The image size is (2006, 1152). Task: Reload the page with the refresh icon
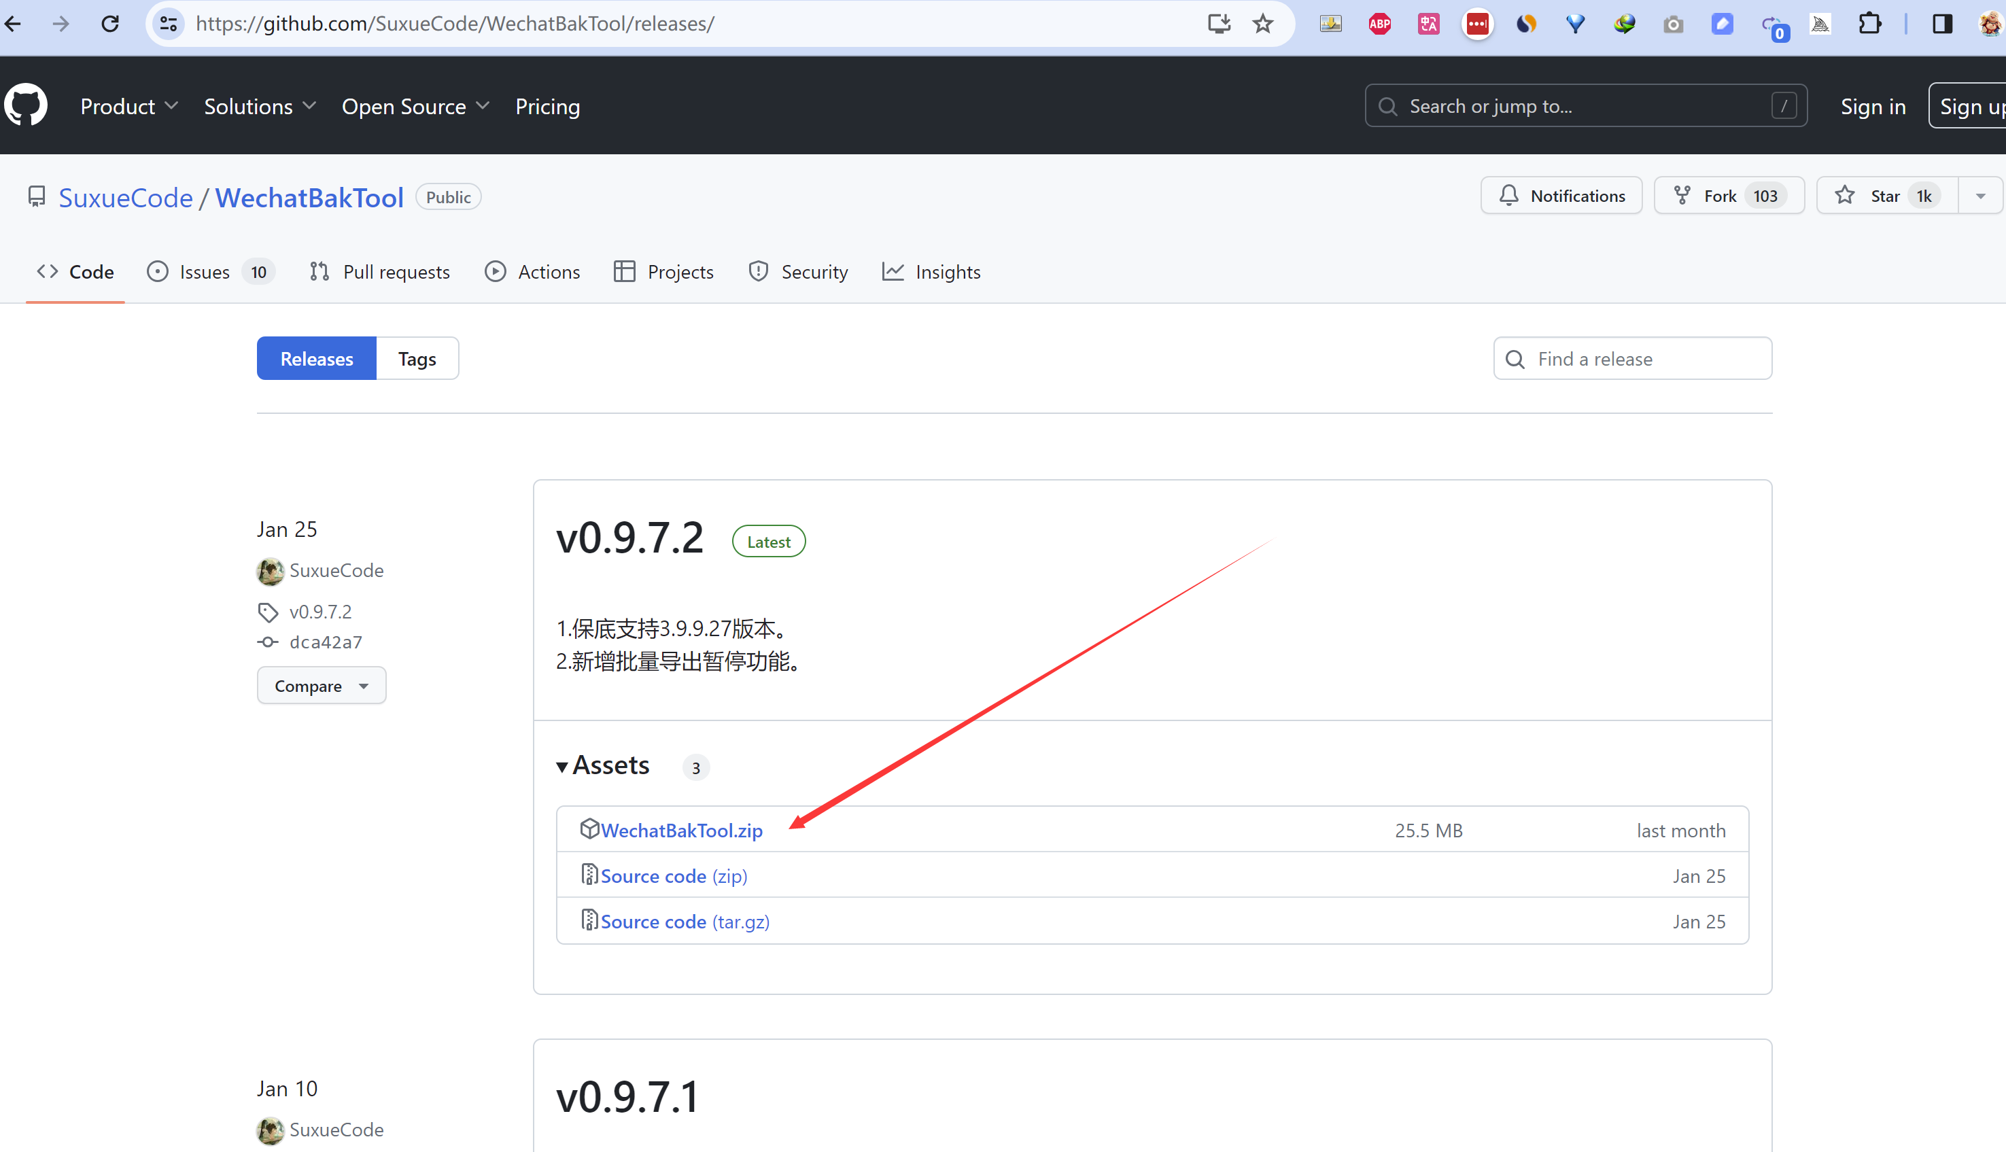point(110,24)
